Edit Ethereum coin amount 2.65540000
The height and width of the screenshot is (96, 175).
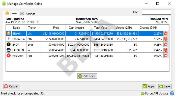(78, 39)
